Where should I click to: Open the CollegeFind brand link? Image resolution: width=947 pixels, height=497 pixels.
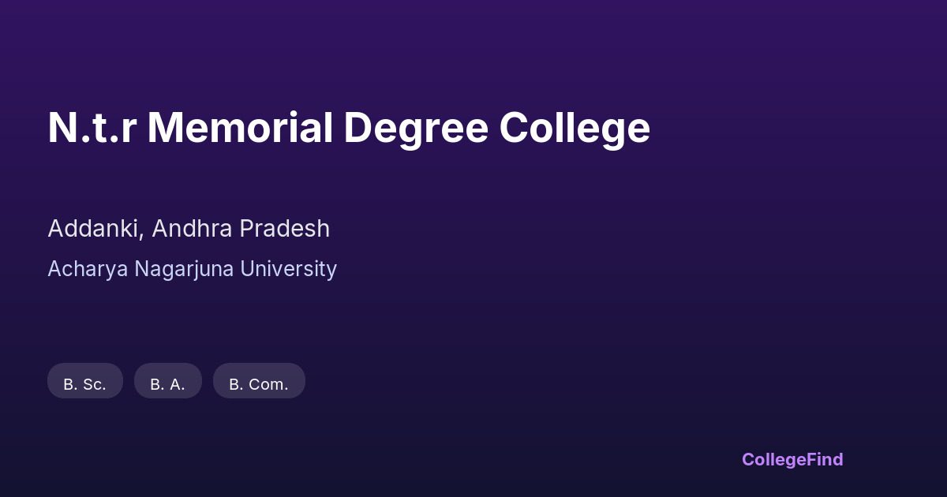792,459
